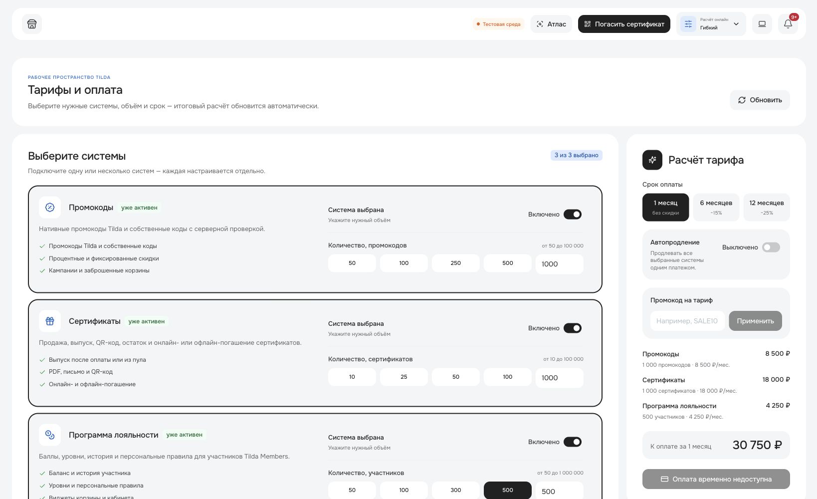Choose 50 promo codes quantity
The height and width of the screenshot is (499, 817).
click(x=352, y=263)
